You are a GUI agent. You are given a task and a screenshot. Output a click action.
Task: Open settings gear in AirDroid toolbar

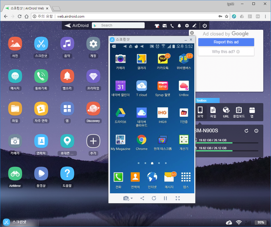click(x=187, y=26)
